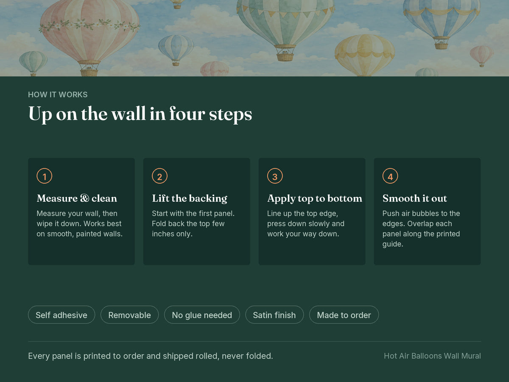The image size is (509, 382).
Task: Click the Smooth it out heading
Action: pos(415,198)
